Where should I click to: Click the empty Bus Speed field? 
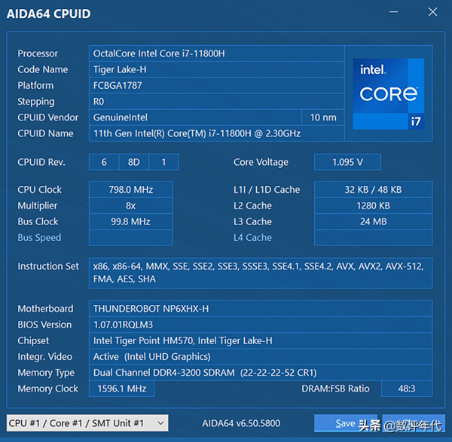pos(131,237)
